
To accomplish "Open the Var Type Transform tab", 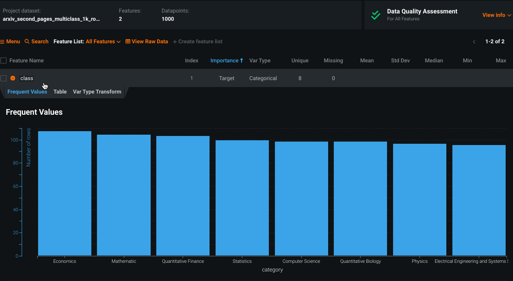I will (97, 92).
